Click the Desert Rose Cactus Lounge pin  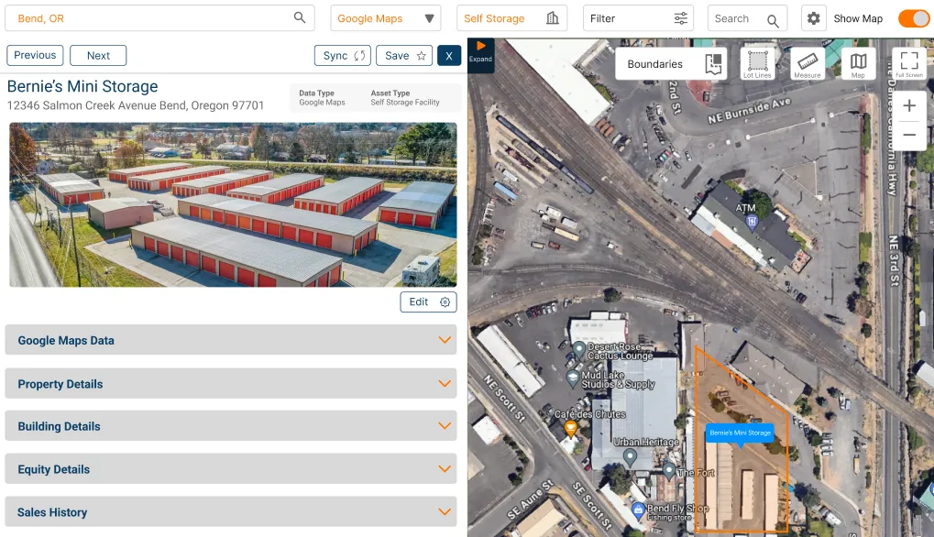pos(578,349)
